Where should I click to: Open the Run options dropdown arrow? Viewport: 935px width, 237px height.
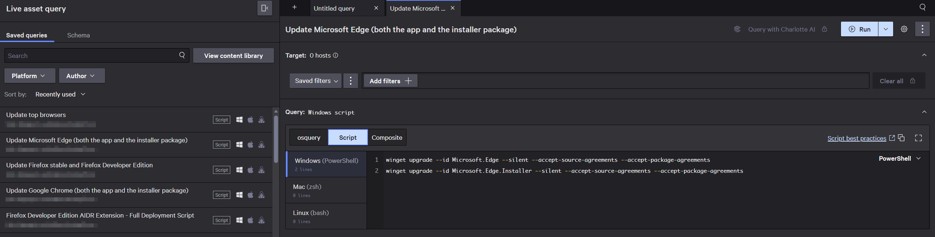(x=885, y=29)
